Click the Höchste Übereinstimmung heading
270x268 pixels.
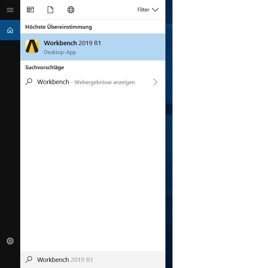(x=58, y=27)
